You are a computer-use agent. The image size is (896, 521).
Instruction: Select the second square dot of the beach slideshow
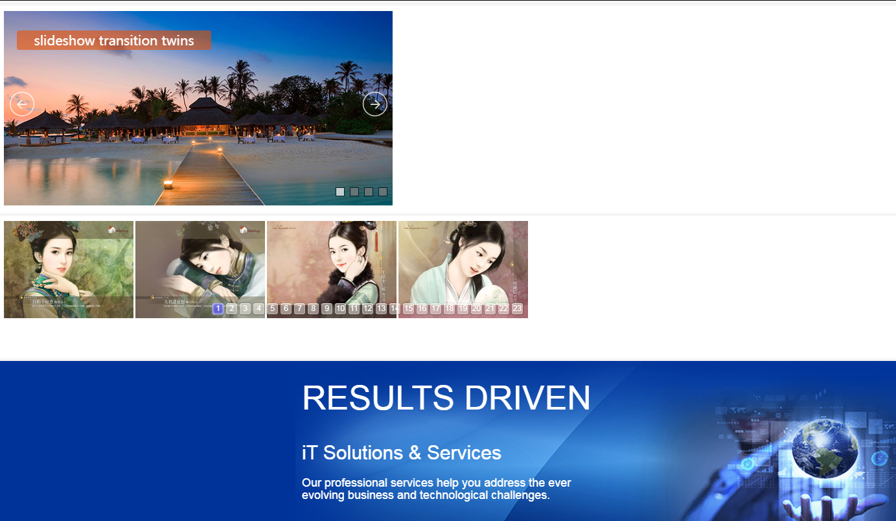click(x=354, y=192)
